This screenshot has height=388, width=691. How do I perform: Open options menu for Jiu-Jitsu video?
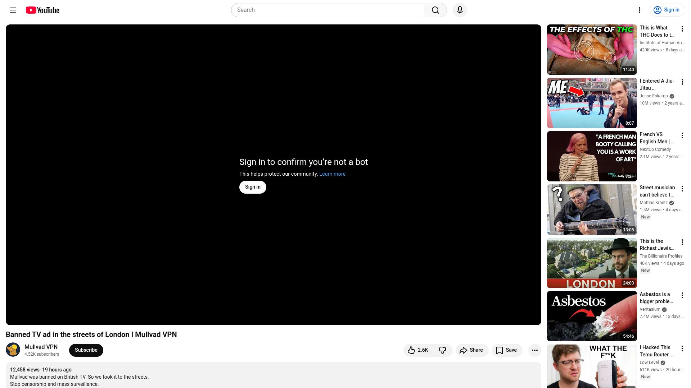[x=682, y=82]
